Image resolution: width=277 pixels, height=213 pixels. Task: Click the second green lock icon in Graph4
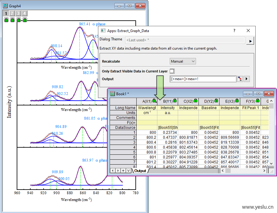point(13,20)
